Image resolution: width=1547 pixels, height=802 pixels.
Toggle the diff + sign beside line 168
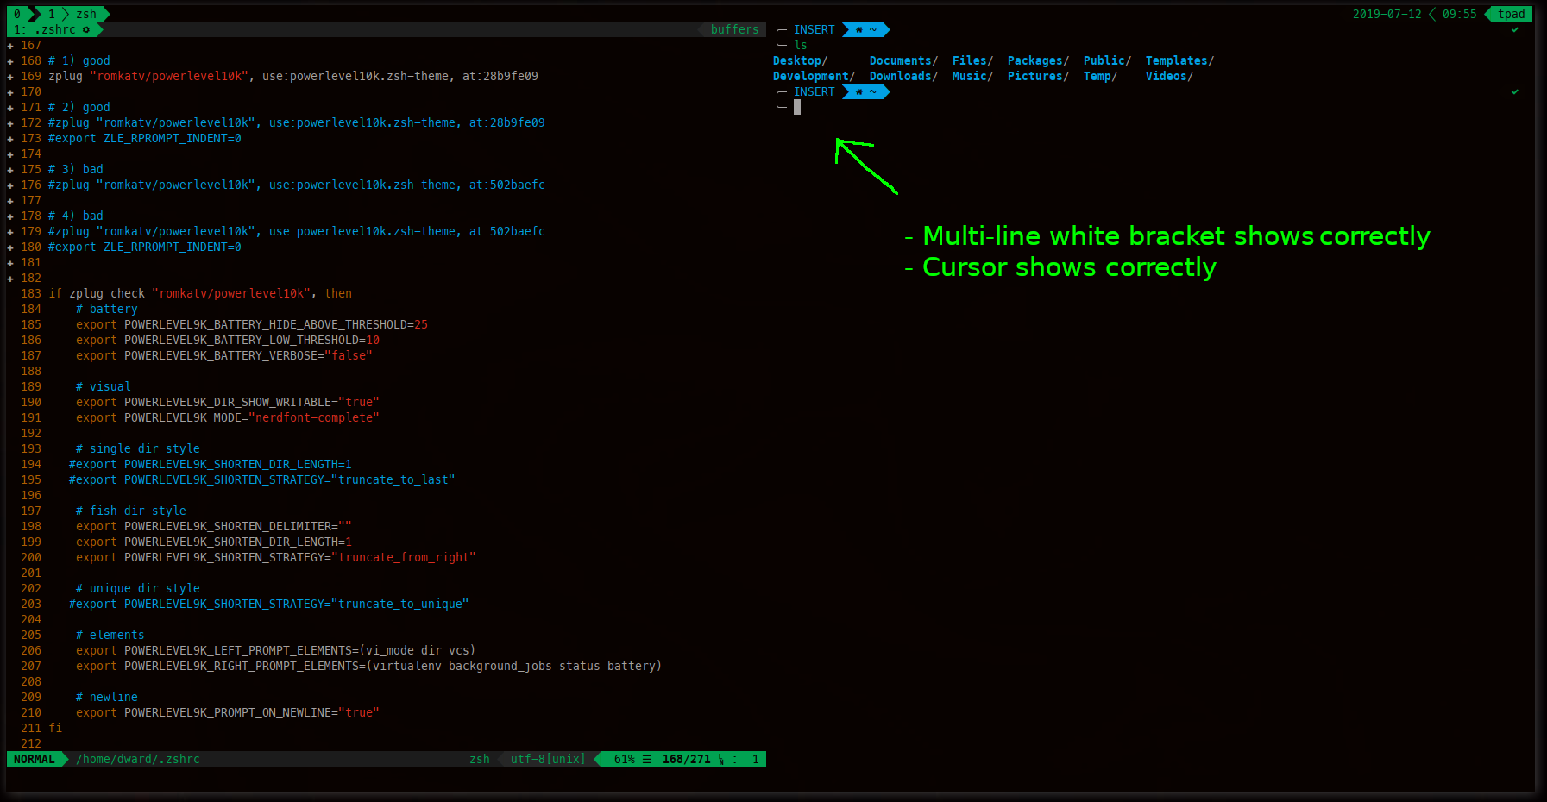[9, 60]
